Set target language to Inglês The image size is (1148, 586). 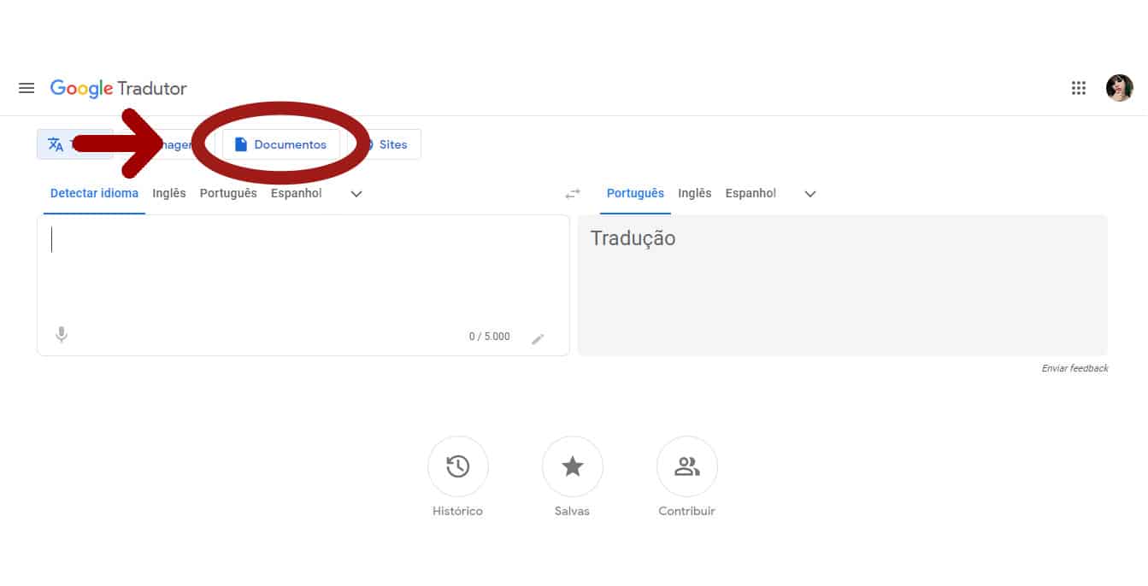[695, 193]
